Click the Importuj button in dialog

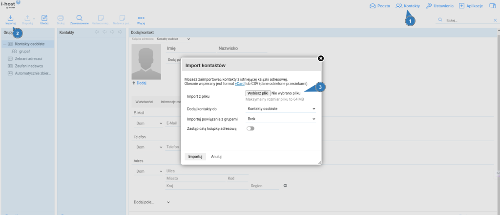point(195,157)
